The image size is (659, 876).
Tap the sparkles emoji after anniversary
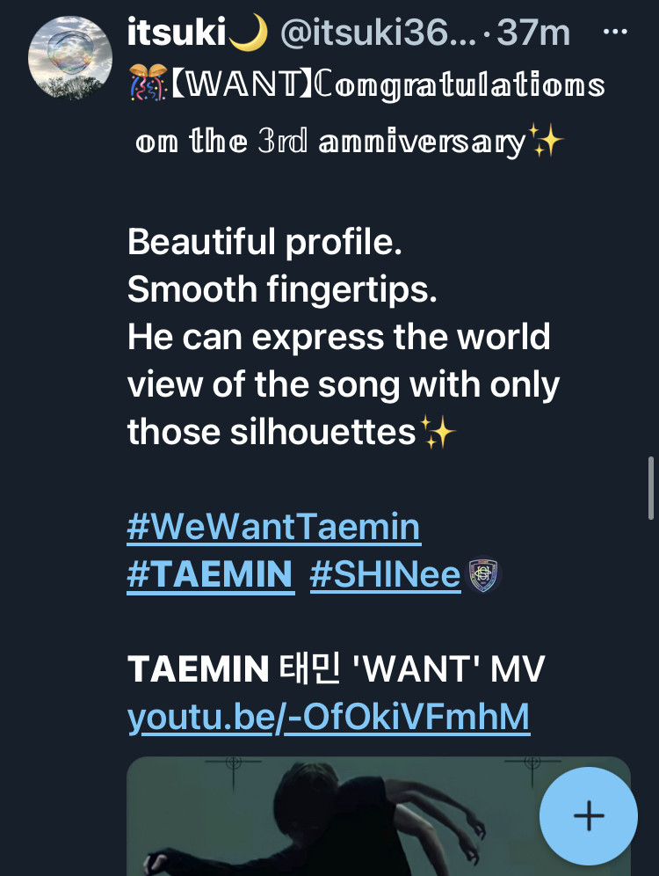[546, 140]
